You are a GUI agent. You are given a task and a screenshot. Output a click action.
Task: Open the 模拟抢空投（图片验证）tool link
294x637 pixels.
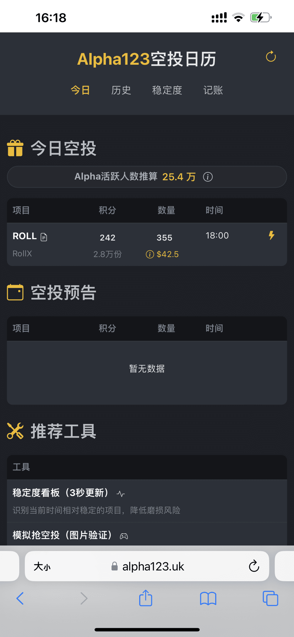point(62,535)
